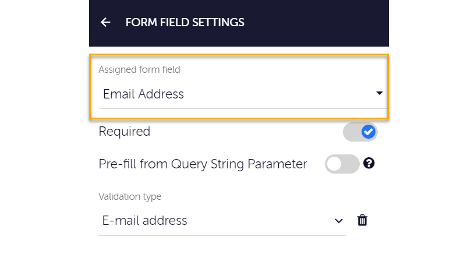
Task: Click the white knob of Pre-fill toggle
Action: pos(334,164)
